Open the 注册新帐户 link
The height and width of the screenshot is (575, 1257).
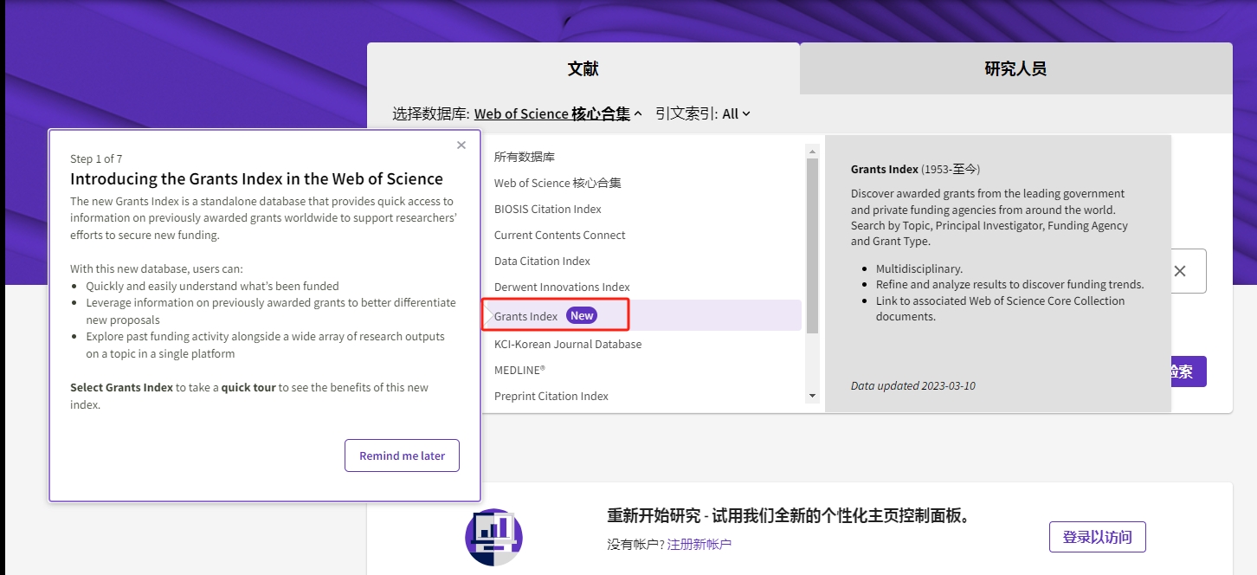pyautogui.click(x=699, y=544)
